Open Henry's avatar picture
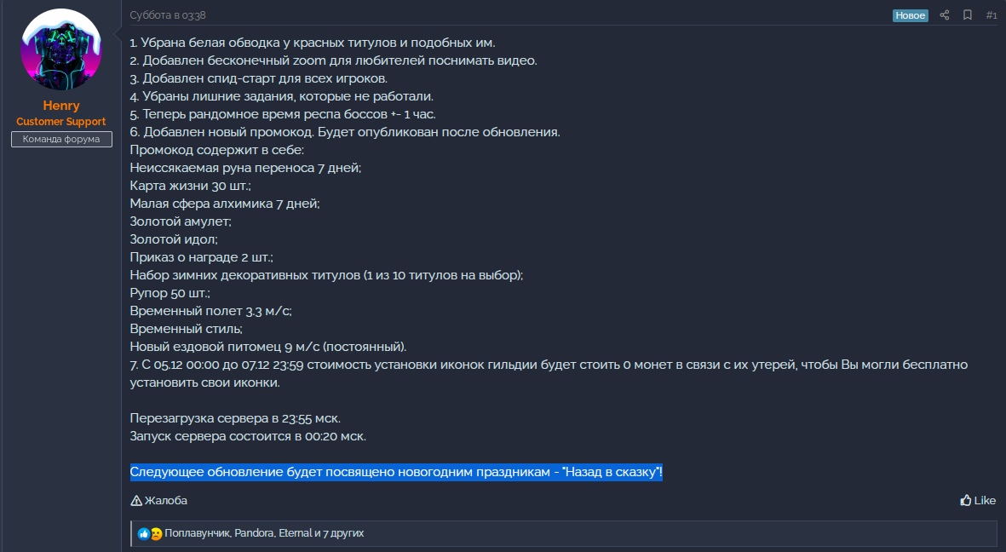The height and width of the screenshot is (552, 1006). click(61, 50)
